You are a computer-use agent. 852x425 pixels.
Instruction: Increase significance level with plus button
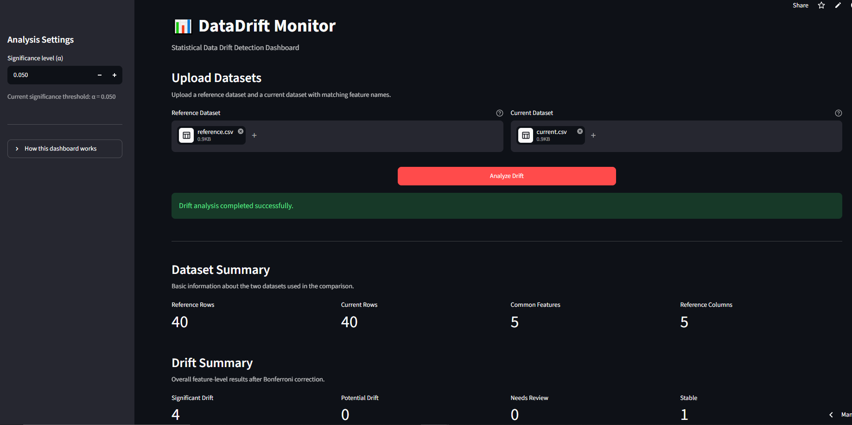(x=114, y=75)
